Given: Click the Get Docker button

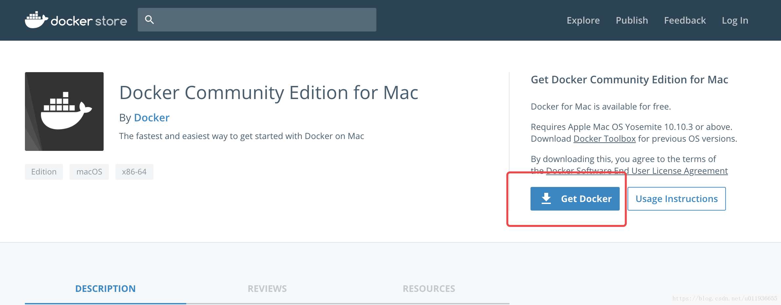Looking at the screenshot, I should (x=575, y=199).
